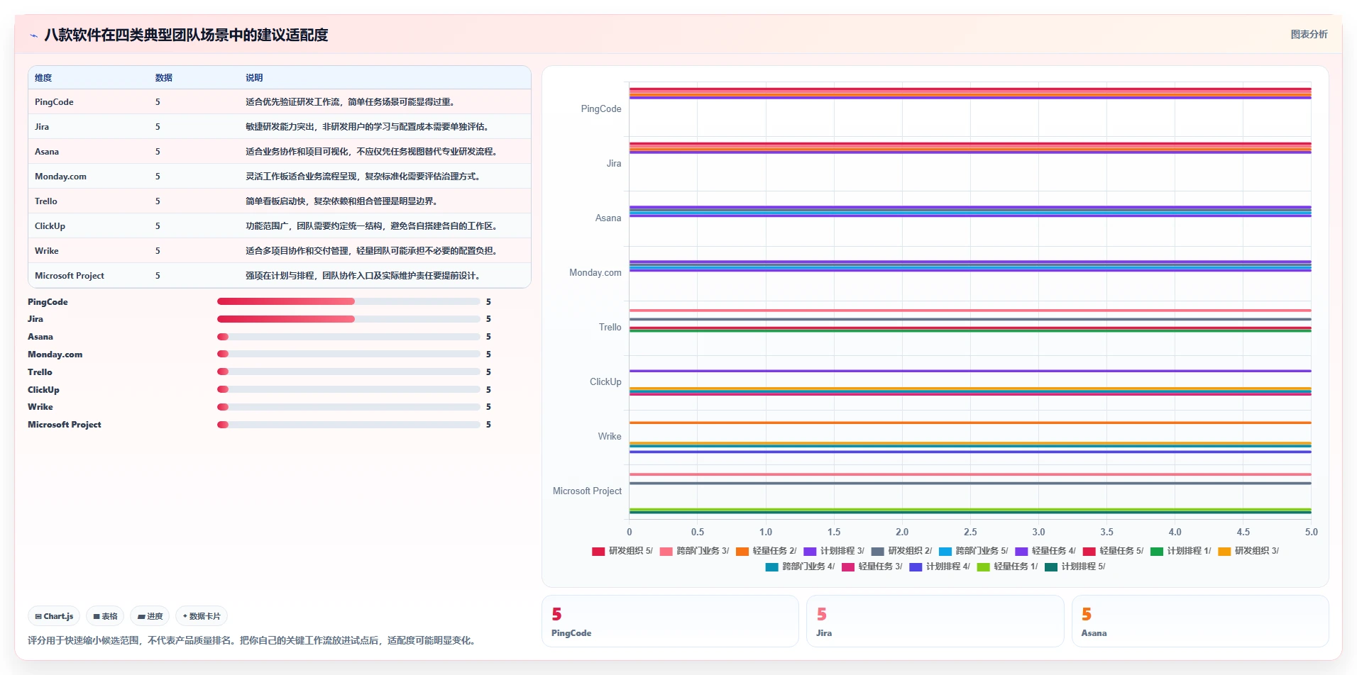This screenshot has height=675, width=1357.
Task: Click the Microsoft Project label on the chart axis
Action: pyautogui.click(x=587, y=491)
